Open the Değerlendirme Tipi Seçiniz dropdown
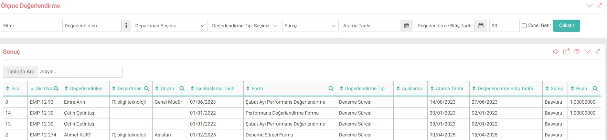Screen dimensions: 607x140 [x=245, y=26]
